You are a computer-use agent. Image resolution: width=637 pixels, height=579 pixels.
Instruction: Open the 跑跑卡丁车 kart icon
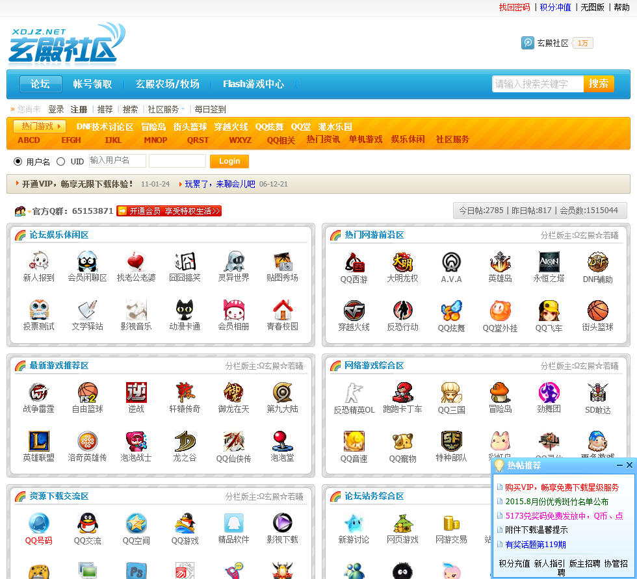coord(402,392)
